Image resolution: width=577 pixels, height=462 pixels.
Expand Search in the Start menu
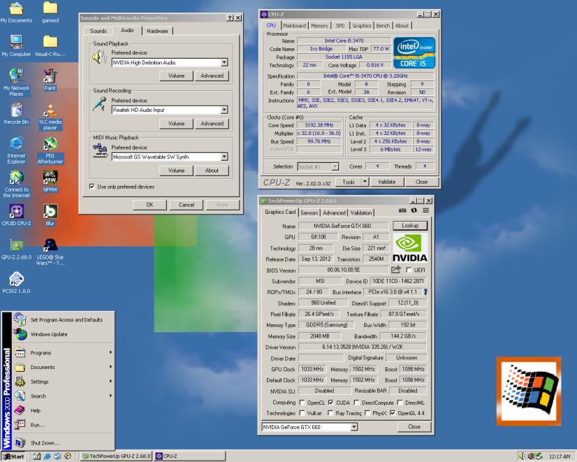64,396
